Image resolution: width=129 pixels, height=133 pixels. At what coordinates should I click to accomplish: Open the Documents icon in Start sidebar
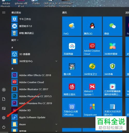pyautogui.click(x=4, y=99)
